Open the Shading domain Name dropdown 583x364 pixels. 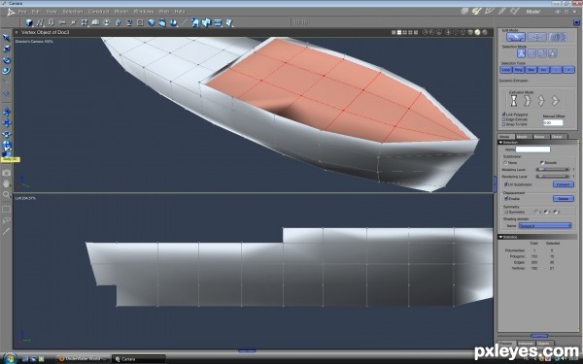[545, 226]
